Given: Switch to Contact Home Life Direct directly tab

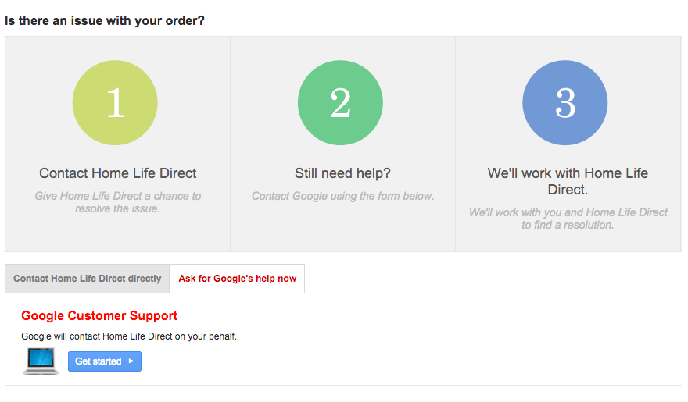Looking at the screenshot, I should (x=88, y=279).
